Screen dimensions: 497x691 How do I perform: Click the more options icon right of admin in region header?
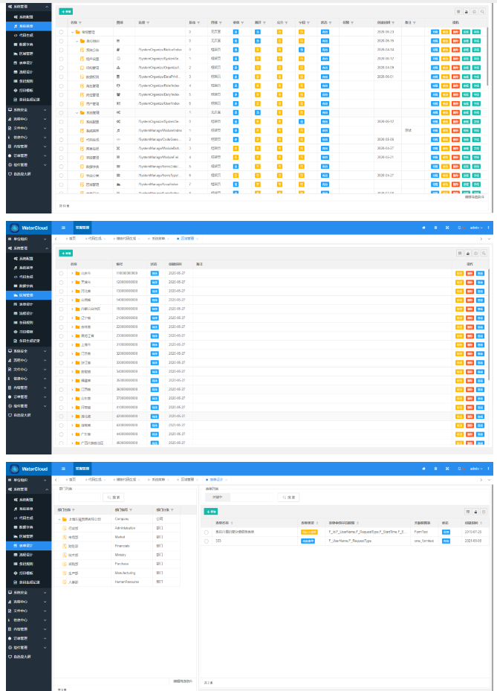click(x=488, y=228)
